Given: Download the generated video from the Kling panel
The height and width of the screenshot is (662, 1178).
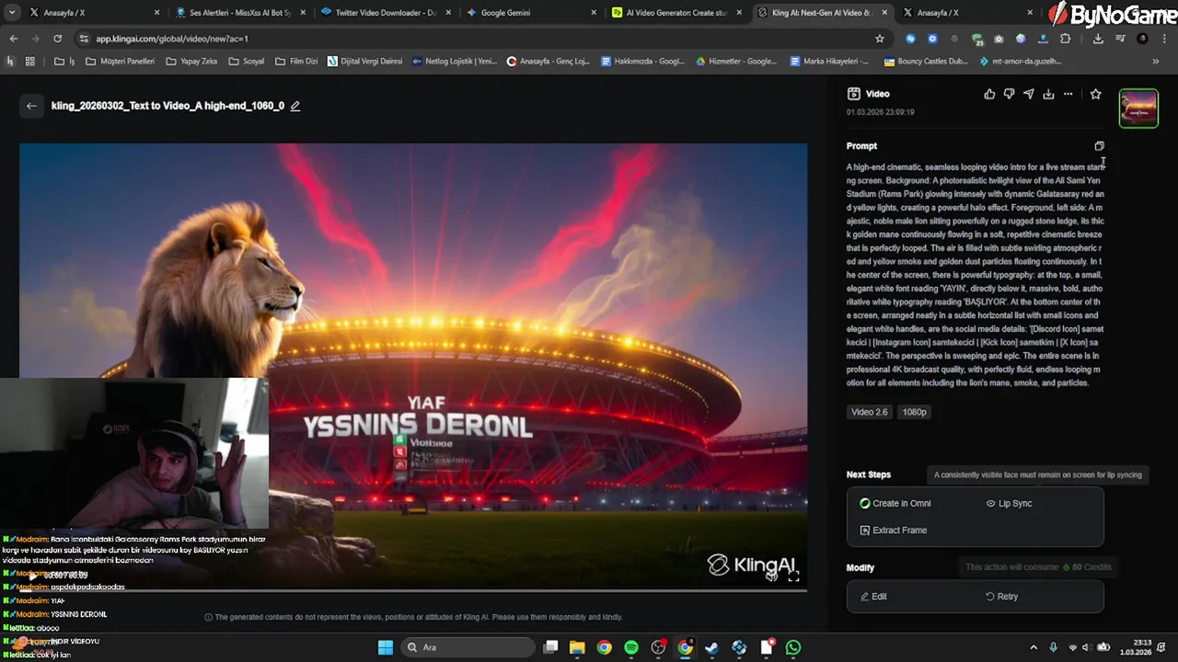Looking at the screenshot, I should 1048,94.
